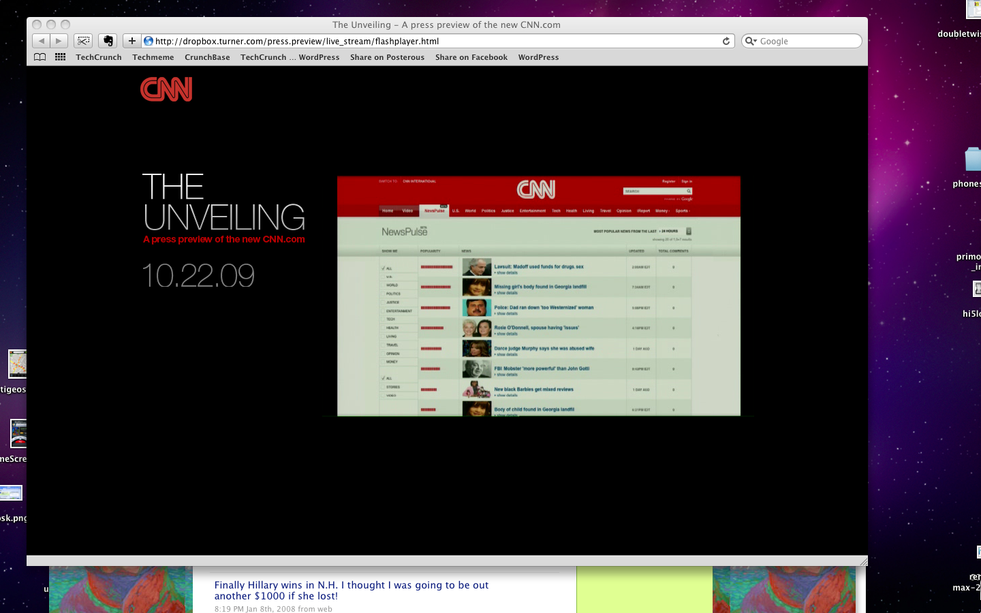This screenshot has width=981, height=613.
Task: Open the Politics tab in CNN navigation
Action: (x=488, y=211)
